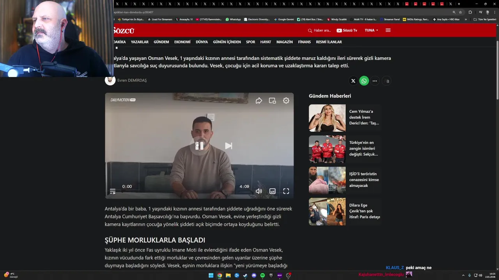499x280 pixels.
Task: Open Spotify in taskbar
Action: [x=262, y=275]
